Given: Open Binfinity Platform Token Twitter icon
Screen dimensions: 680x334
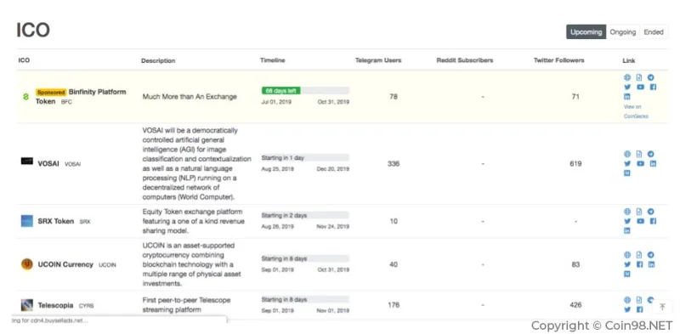Looking at the screenshot, I should [x=627, y=88].
